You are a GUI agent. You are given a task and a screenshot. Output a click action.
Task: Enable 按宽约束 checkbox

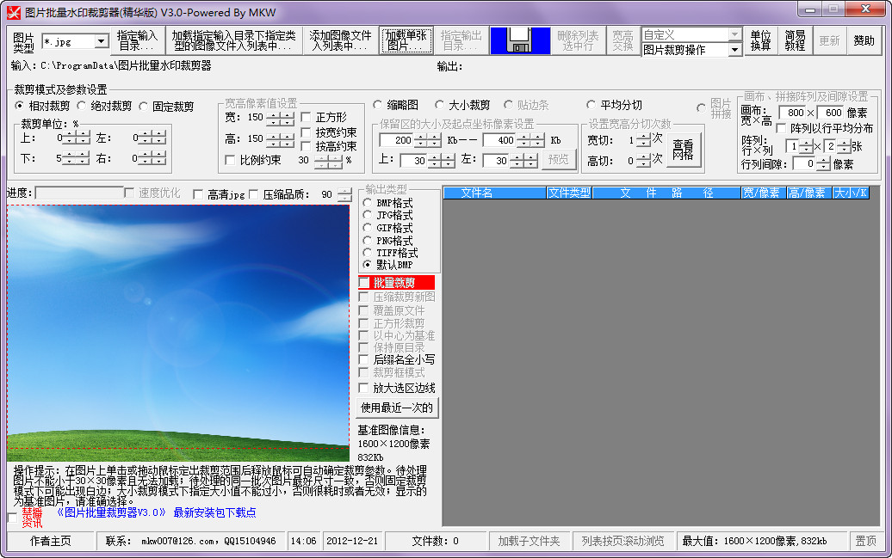point(306,132)
